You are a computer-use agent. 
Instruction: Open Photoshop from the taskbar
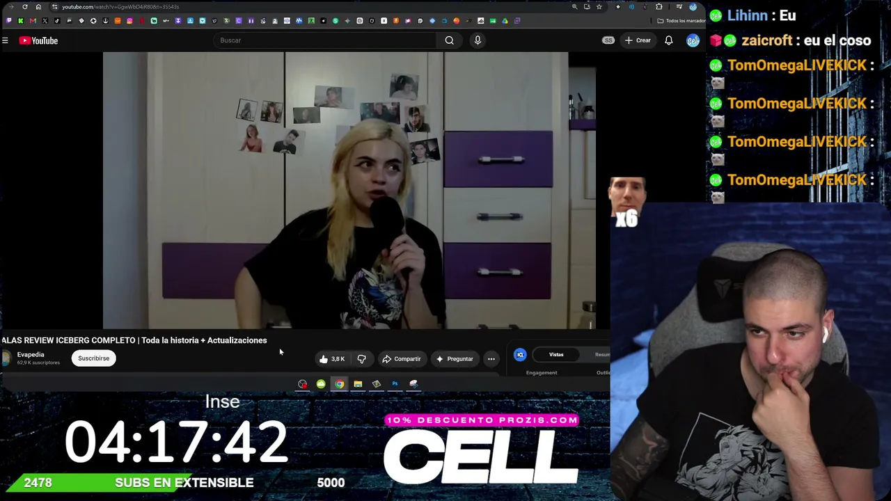pyautogui.click(x=395, y=384)
